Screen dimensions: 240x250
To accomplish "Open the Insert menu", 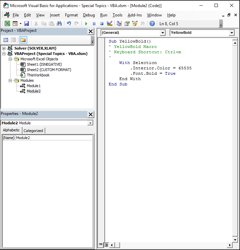I will [x=55, y=15].
